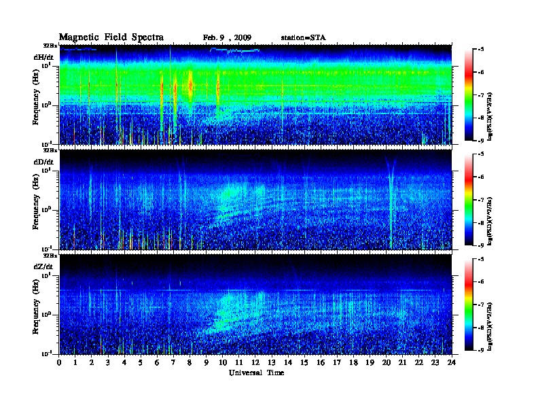Click the time axis tick label "18"
The width and height of the screenshot is (538, 416).
[x=353, y=362]
